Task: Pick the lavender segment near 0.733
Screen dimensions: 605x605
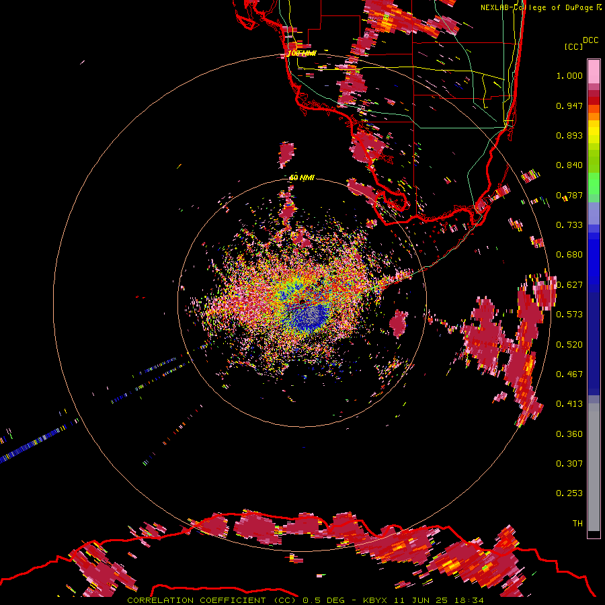Action: point(594,213)
